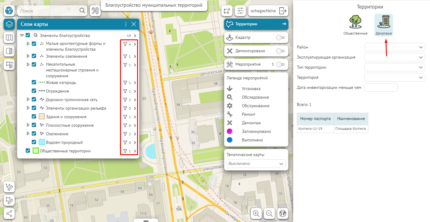Image resolution: width=430 pixels, height=222 pixels.
Task: Open the share icon in left sidebar
Action: point(9,213)
